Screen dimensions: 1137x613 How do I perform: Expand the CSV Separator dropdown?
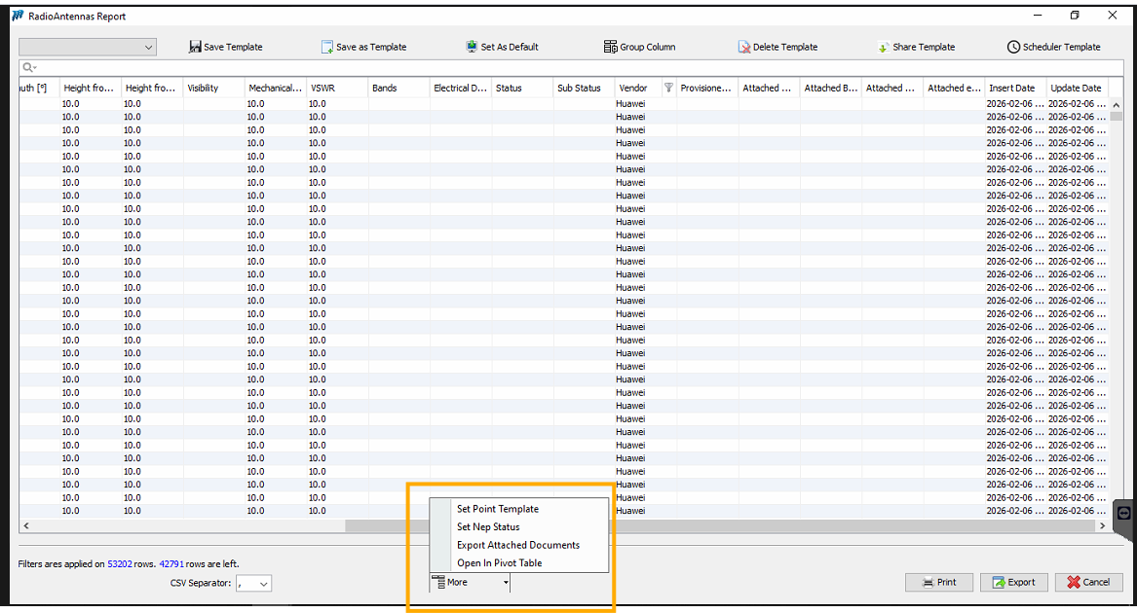coord(264,584)
